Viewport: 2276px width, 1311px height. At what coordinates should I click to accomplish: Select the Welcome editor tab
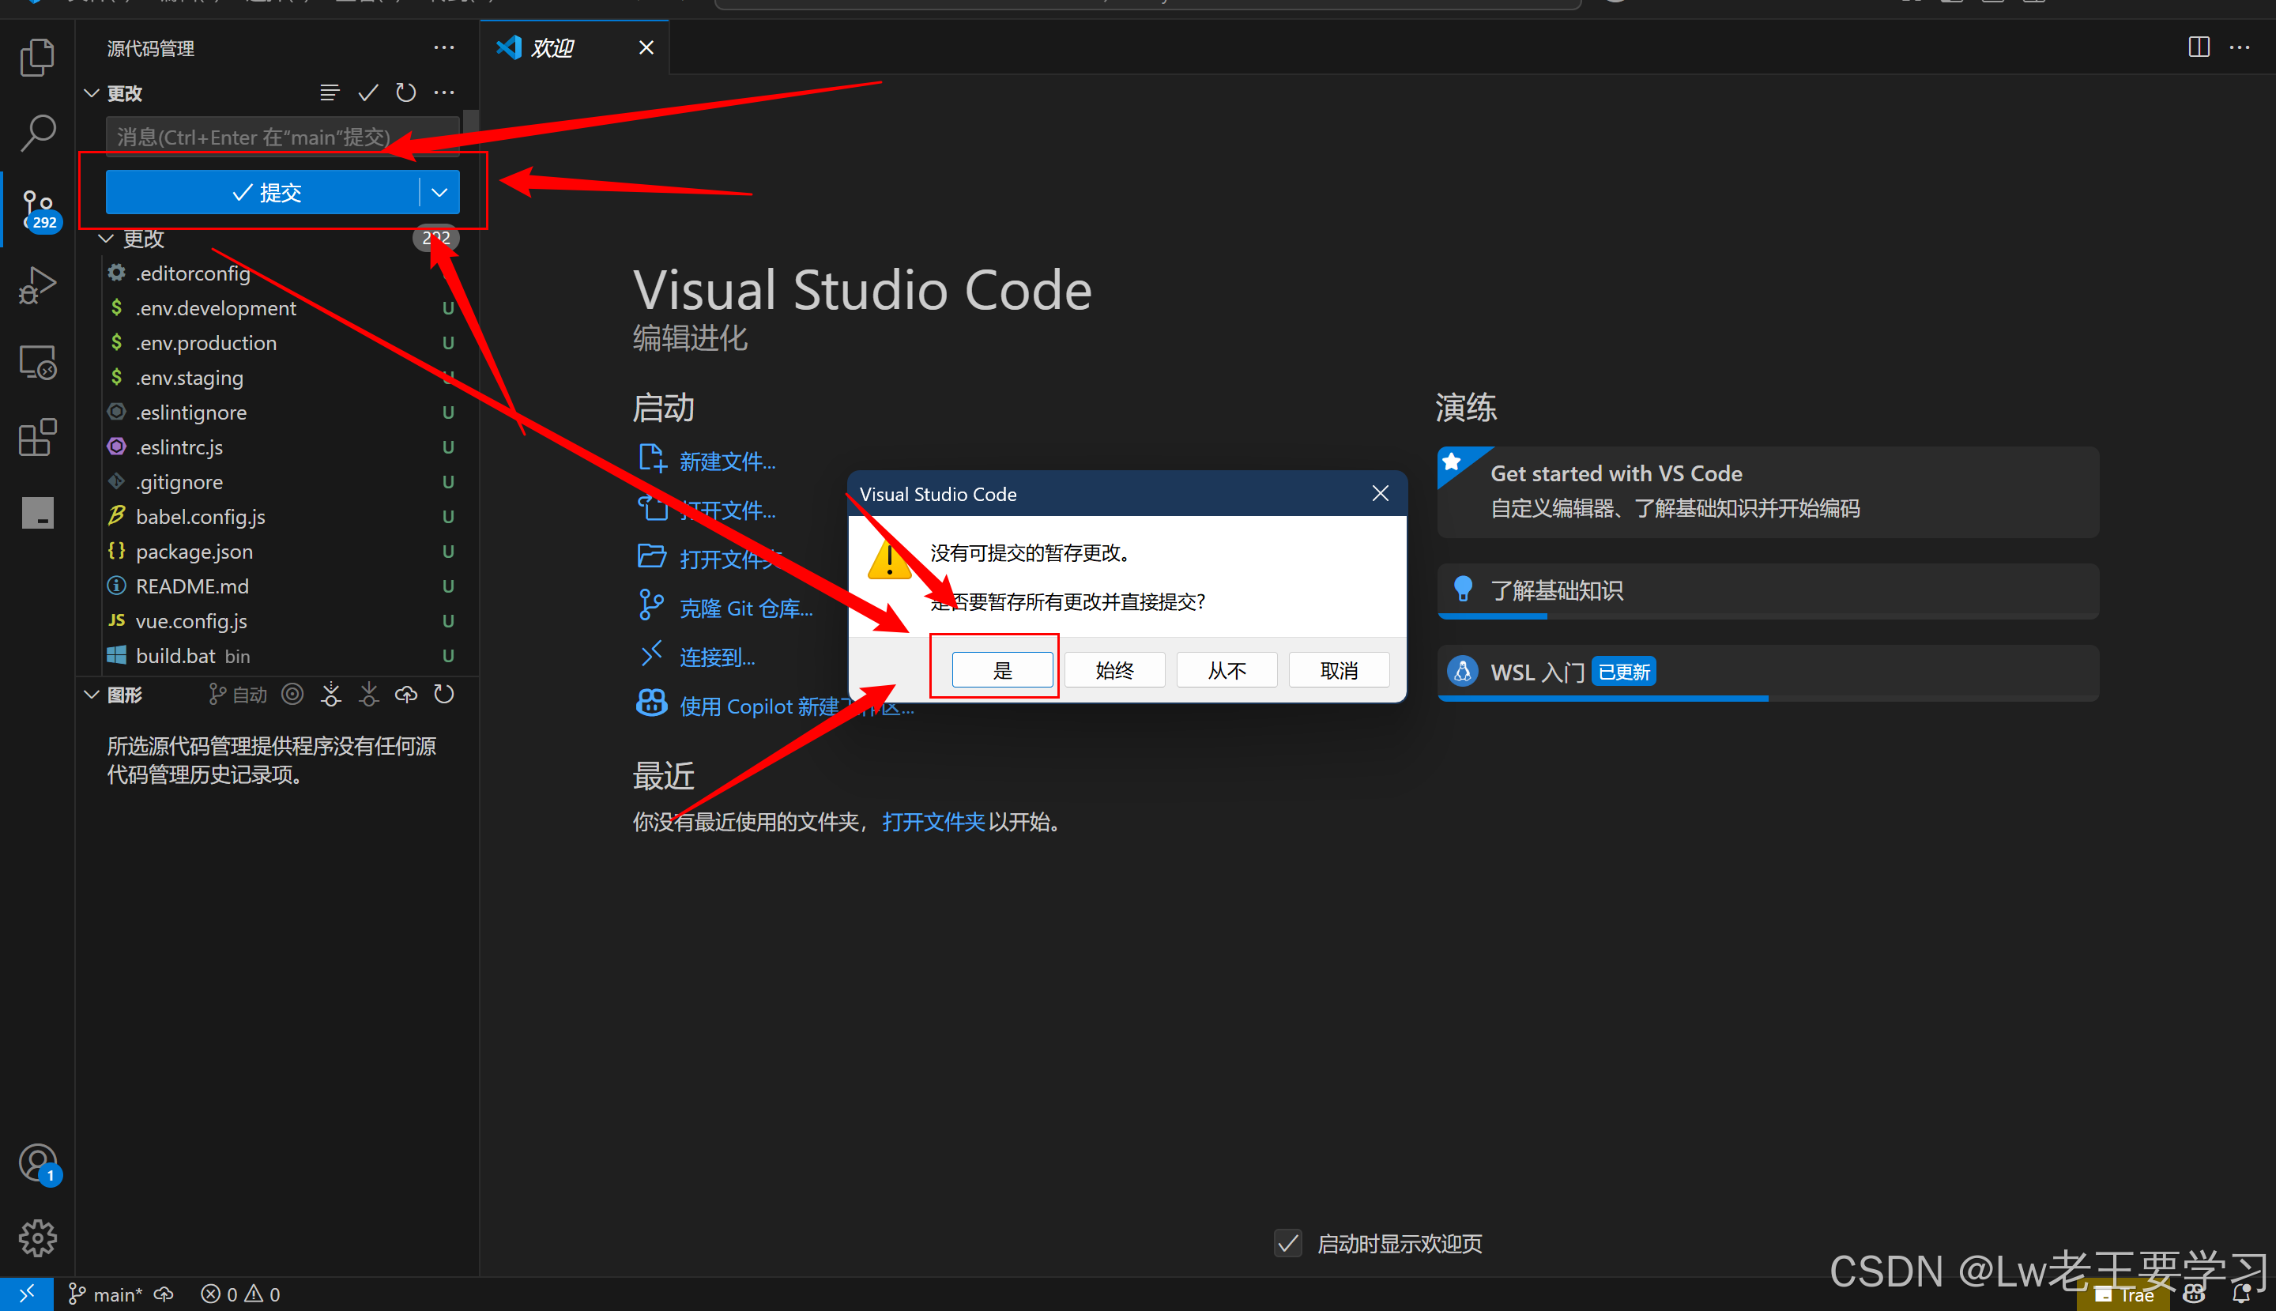tap(552, 47)
